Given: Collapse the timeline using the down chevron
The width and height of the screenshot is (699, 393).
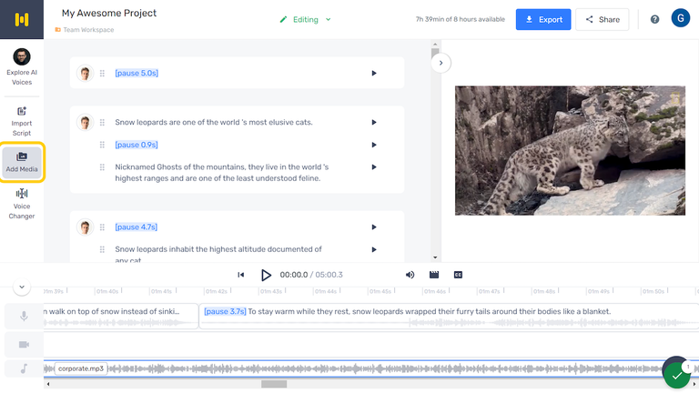Looking at the screenshot, I should 23,287.
